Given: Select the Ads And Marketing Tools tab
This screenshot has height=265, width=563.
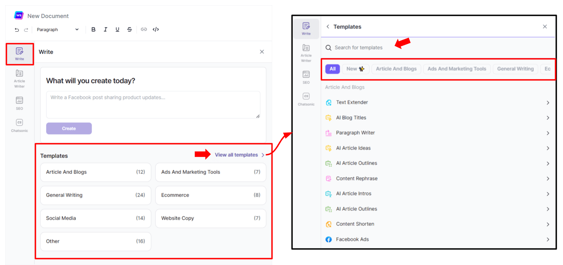Looking at the screenshot, I should 457,69.
